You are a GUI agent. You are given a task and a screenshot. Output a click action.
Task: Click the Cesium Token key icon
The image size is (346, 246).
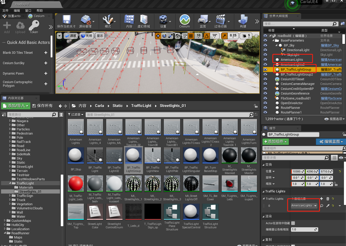pos(34,26)
